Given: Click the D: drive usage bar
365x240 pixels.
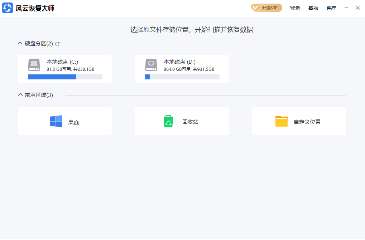Looking at the screenshot, I should (182, 77).
